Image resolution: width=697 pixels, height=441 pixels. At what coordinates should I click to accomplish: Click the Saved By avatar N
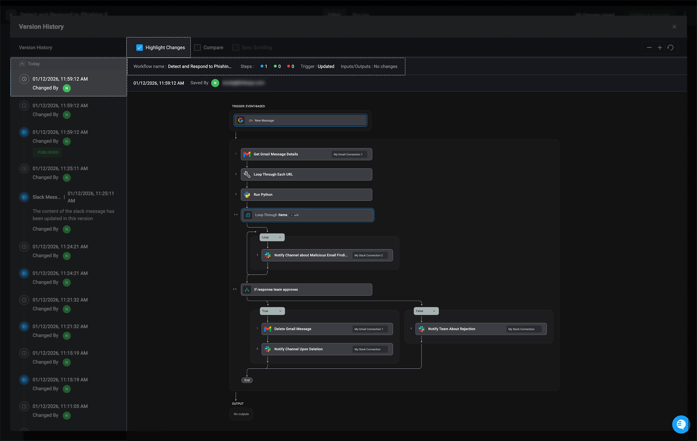215,83
